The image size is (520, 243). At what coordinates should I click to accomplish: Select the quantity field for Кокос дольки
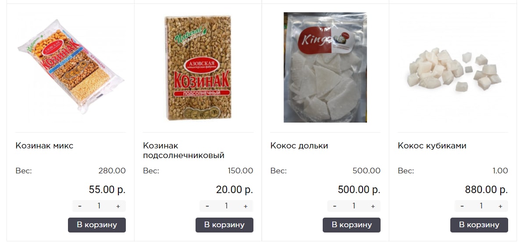pos(354,206)
